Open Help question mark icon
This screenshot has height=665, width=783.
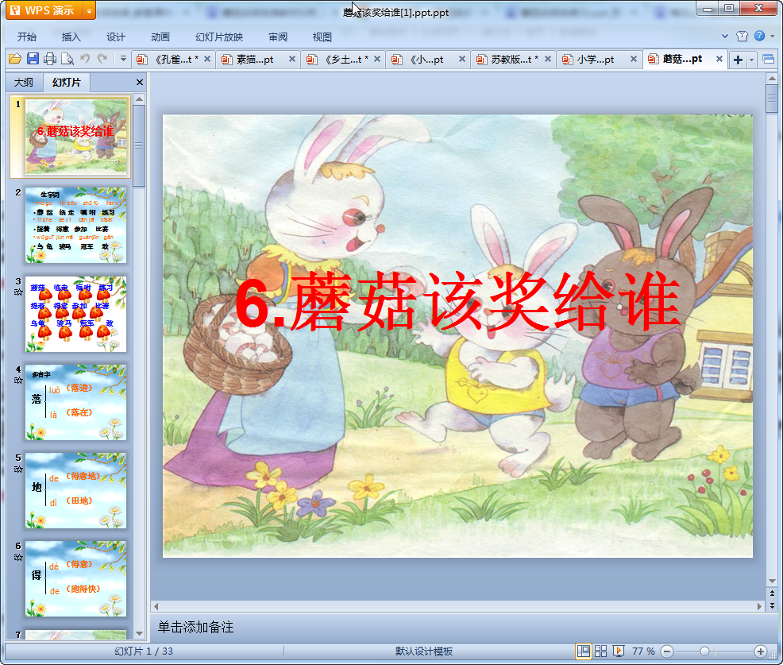[759, 36]
